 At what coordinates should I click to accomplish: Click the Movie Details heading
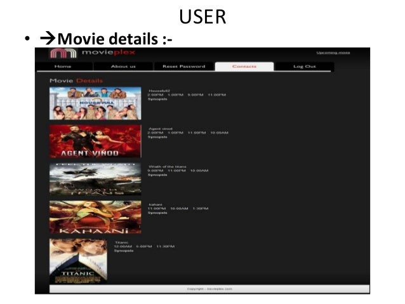pos(76,81)
